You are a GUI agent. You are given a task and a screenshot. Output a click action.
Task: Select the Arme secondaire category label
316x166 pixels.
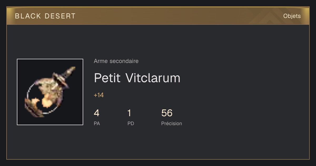[116, 61]
